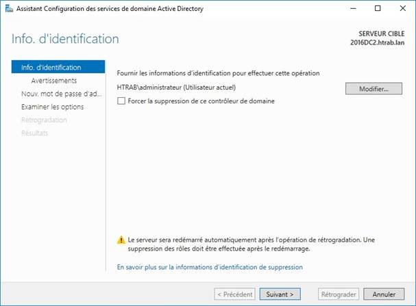Viewport: 416px width, 306px height.
Task: Click the disabled Rétrograder button
Action: coord(339,294)
